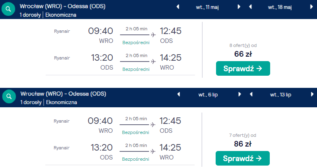Select the wt., 13 lip return date
317x168 pixels.
tap(281, 95)
